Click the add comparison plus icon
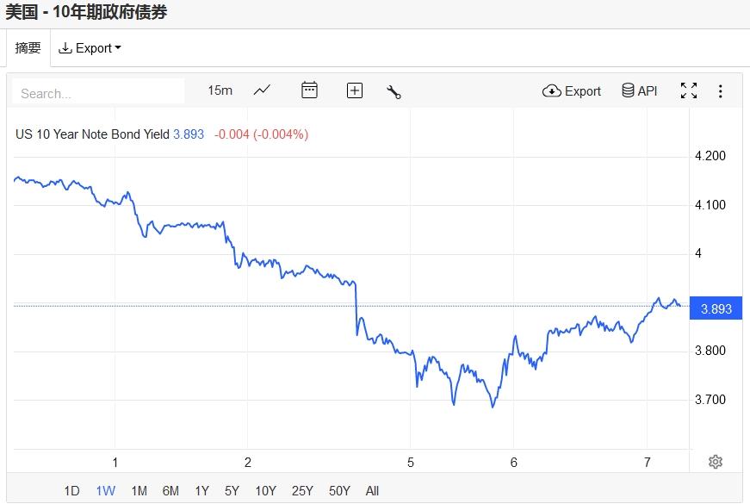This screenshot has height=504, width=750. (x=355, y=90)
